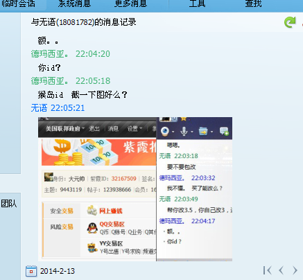Go to previous page of records
Viewport: 303px width, 280px height.
click(281, 270)
